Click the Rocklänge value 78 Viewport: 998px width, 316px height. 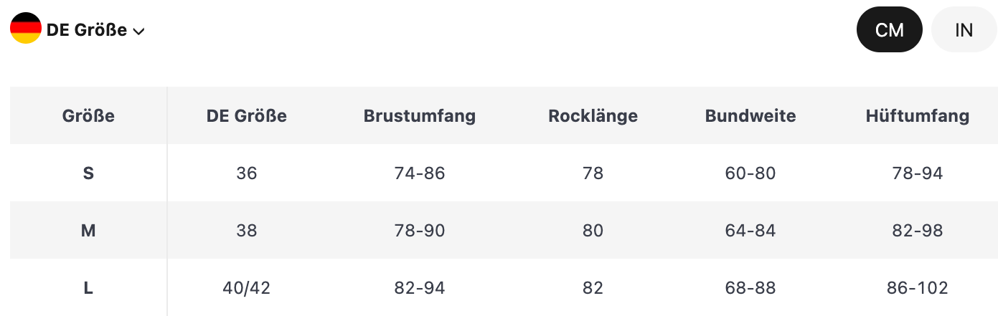593,173
